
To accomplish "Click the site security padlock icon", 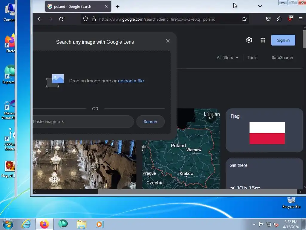I will click(x=94, y=19).
